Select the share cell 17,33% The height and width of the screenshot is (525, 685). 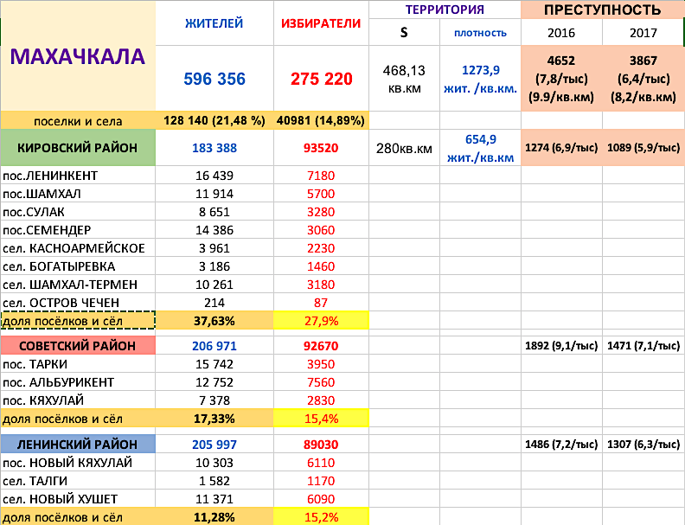tap(214, 419)
